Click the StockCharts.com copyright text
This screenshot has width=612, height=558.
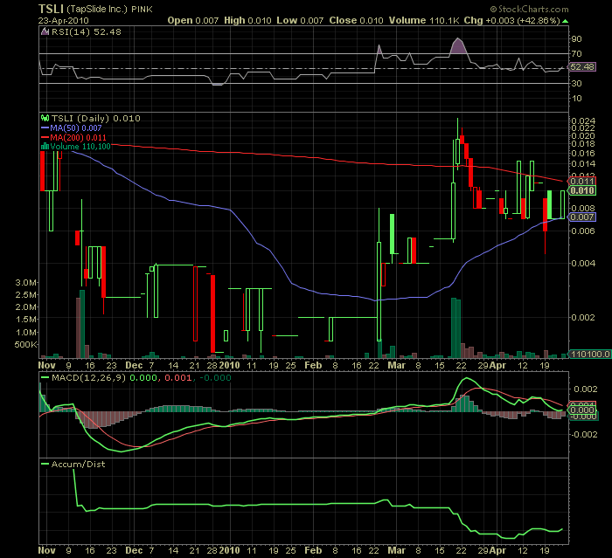(x=529, y=9)
